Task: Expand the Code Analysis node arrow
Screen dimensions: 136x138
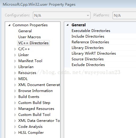Action: (15, 127)
